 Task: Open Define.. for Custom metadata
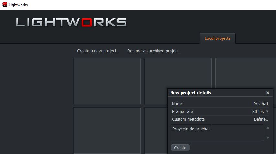[261, 119]
